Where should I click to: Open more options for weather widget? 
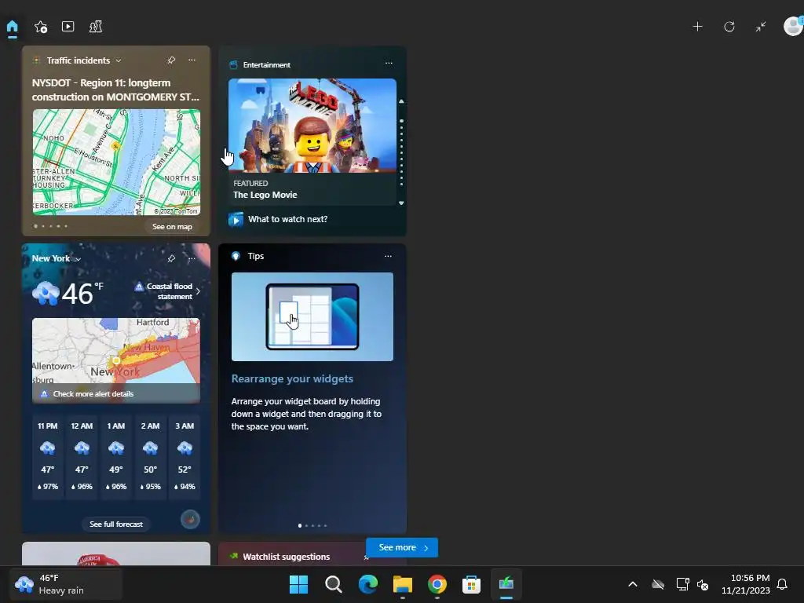192,258
